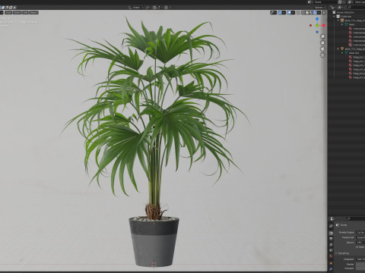The width and height of the screenshot is (365, 273).
Task: Click the dark blue negative Z gizmo dot
Action: point(317,32)
